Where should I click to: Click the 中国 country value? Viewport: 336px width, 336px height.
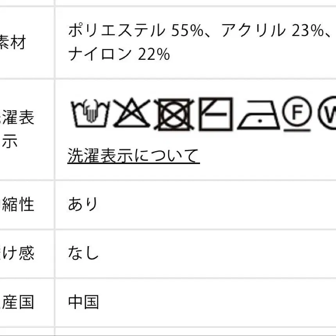83,302
